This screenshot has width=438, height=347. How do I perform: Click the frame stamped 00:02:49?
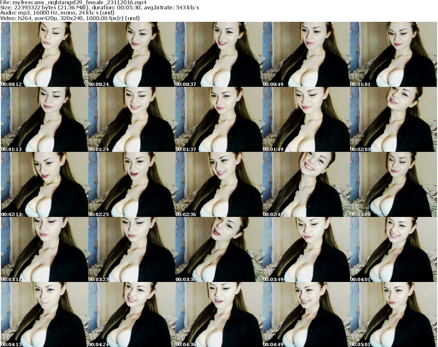click(306, 184)
